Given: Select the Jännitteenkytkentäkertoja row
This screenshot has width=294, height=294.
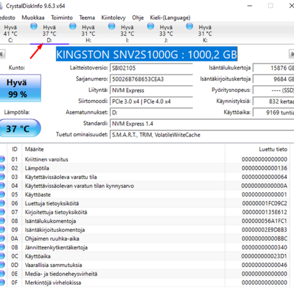Looking at the screenshot, I should 145,247.
